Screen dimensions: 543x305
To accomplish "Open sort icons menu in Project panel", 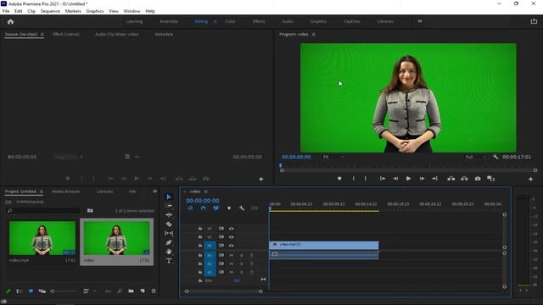I will coord(86,291).
